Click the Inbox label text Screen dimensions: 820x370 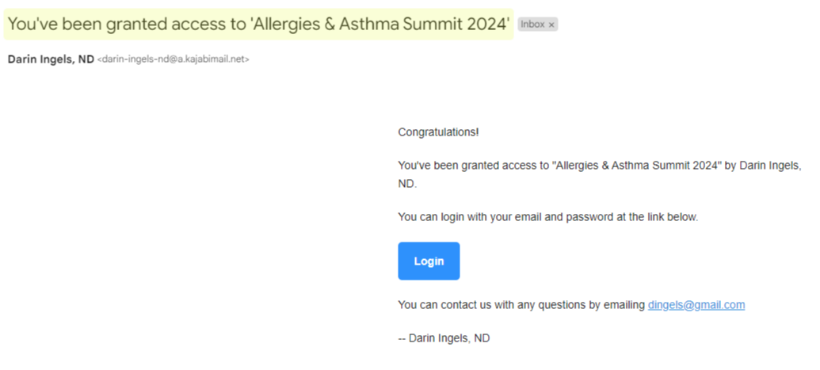[532, 25]
